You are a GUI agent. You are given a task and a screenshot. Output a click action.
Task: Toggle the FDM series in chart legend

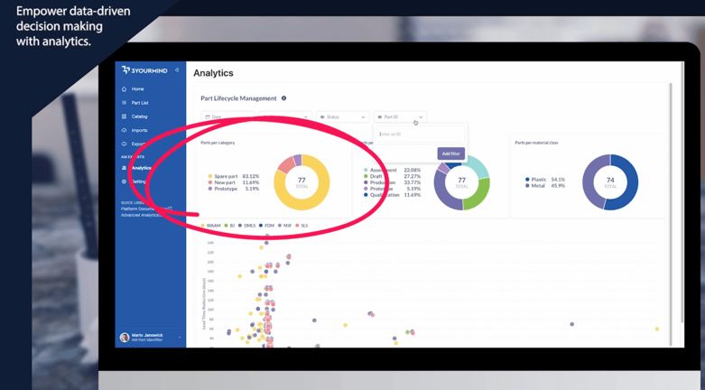tap(266, 226)
